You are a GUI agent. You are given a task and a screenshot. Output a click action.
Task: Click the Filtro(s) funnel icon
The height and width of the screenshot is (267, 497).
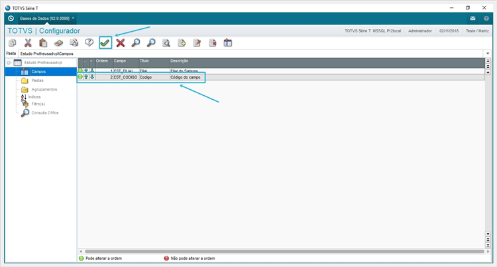[x=25, y=104]
